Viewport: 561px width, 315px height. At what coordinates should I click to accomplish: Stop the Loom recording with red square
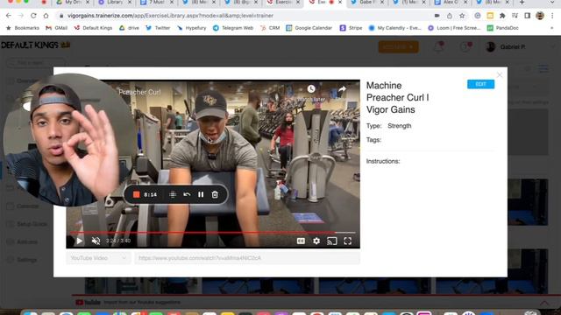point(137,194)
